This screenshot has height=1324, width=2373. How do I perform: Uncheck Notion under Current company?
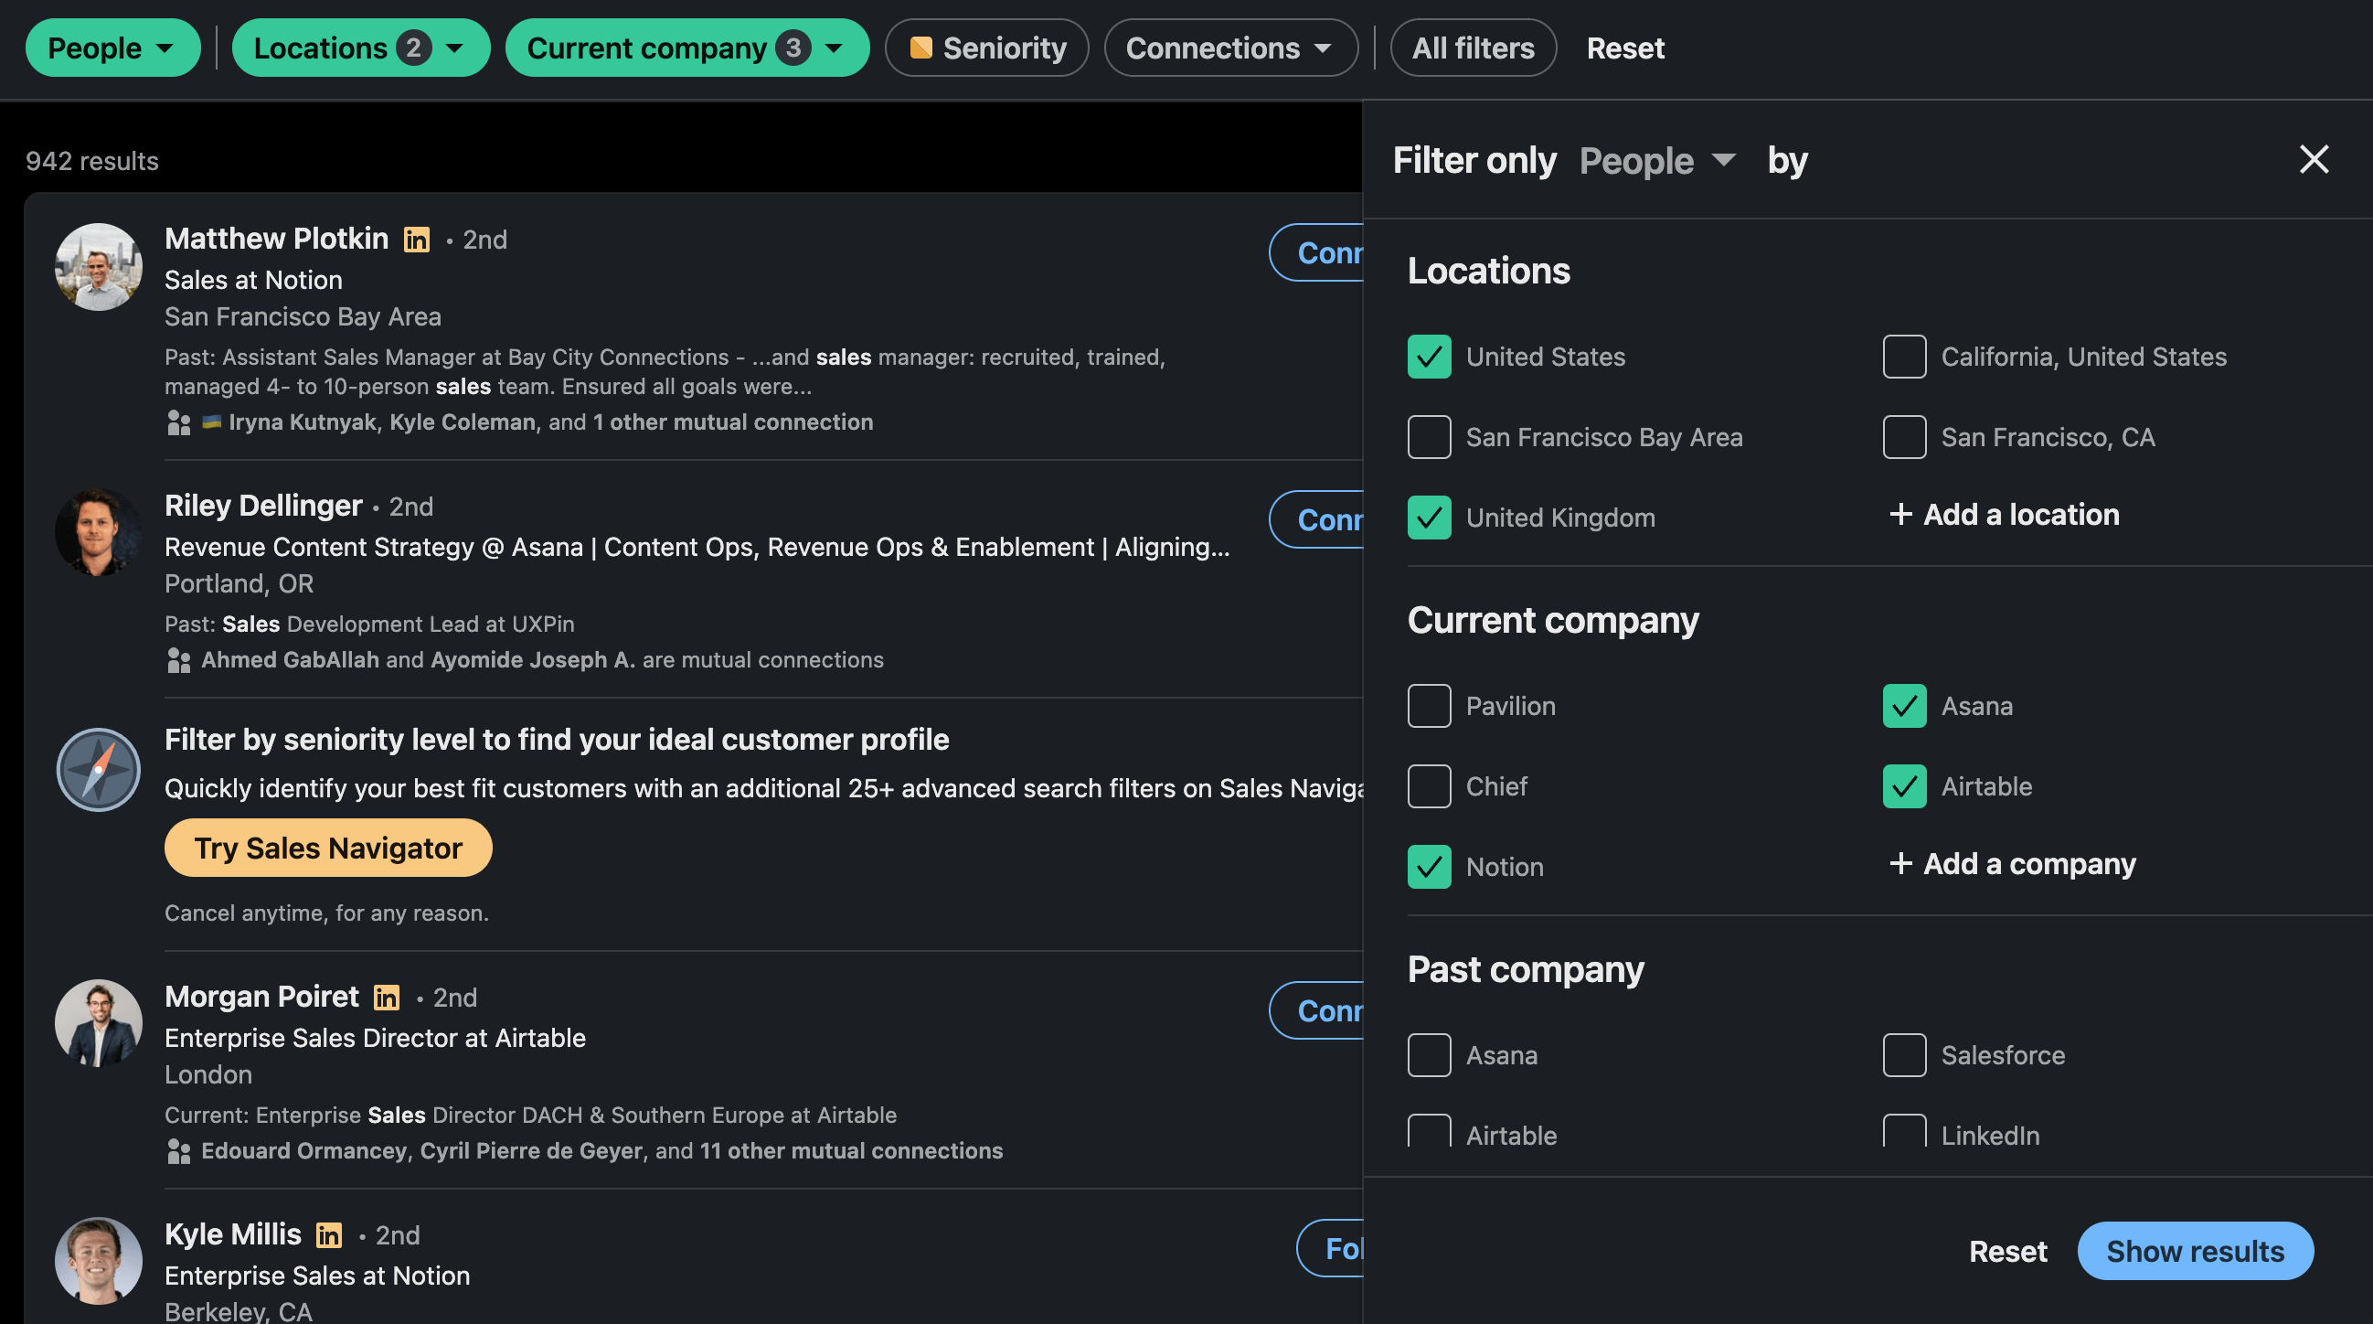(x=1429, y=867)
